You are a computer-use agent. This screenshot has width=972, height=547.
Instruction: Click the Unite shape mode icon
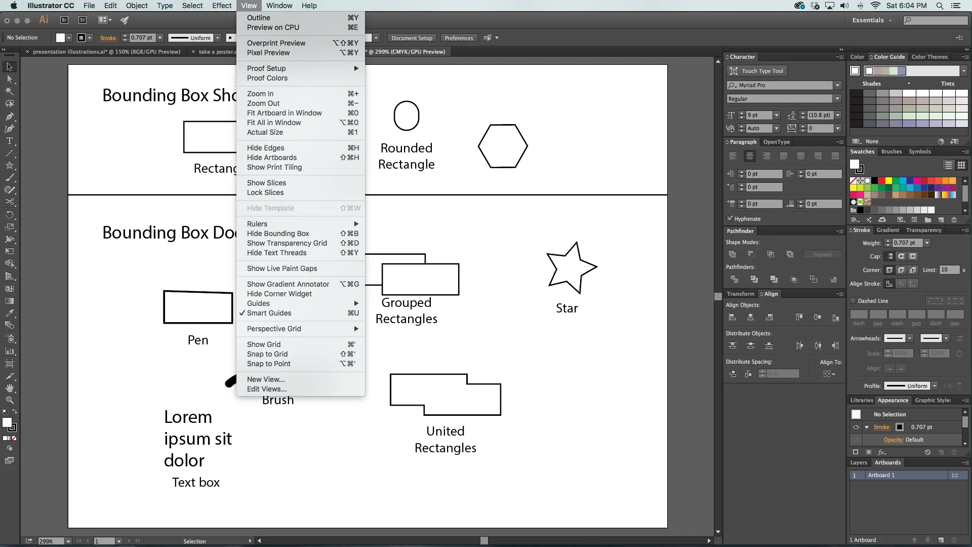[732, 254]
